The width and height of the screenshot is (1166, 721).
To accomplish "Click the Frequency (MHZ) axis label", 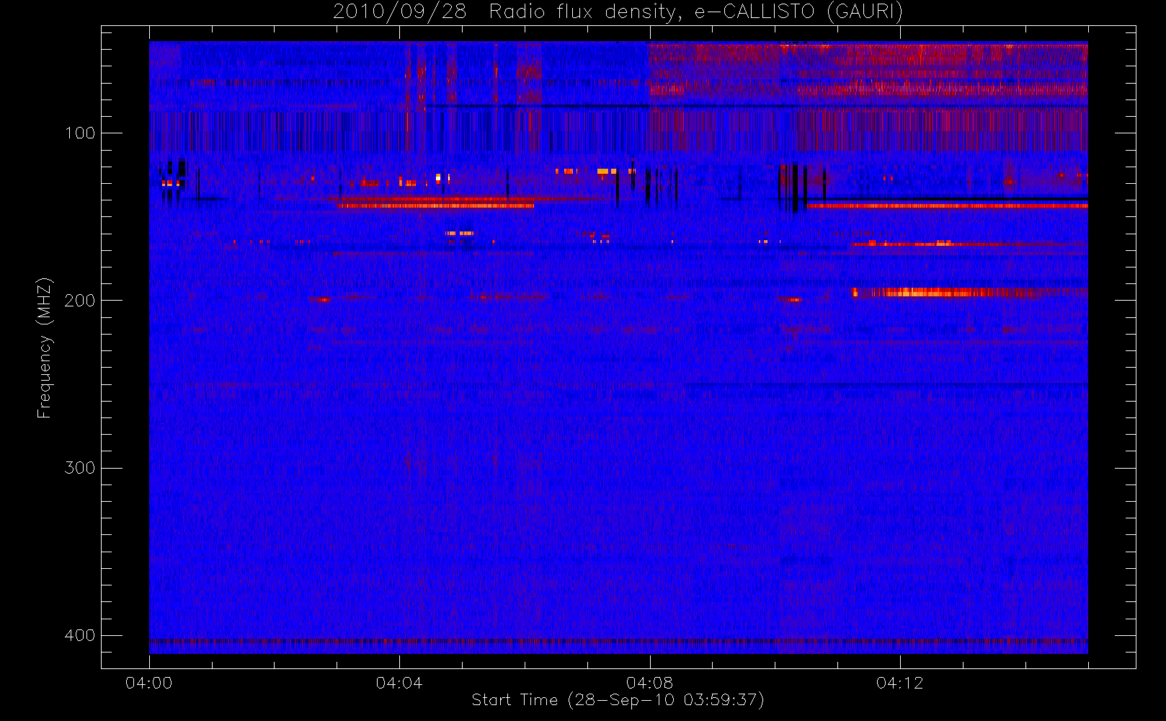I will [45, 348].
